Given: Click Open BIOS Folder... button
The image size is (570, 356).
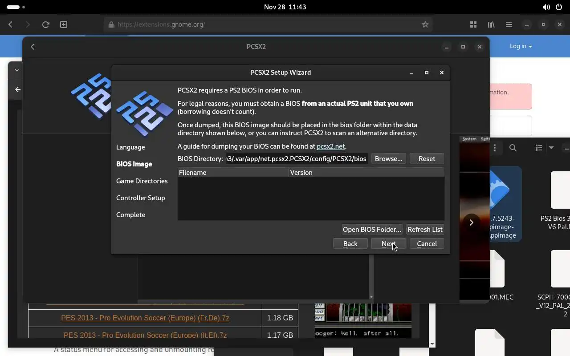Looking at the screenshot, I should pyautogui.click(x=372, y=229).
